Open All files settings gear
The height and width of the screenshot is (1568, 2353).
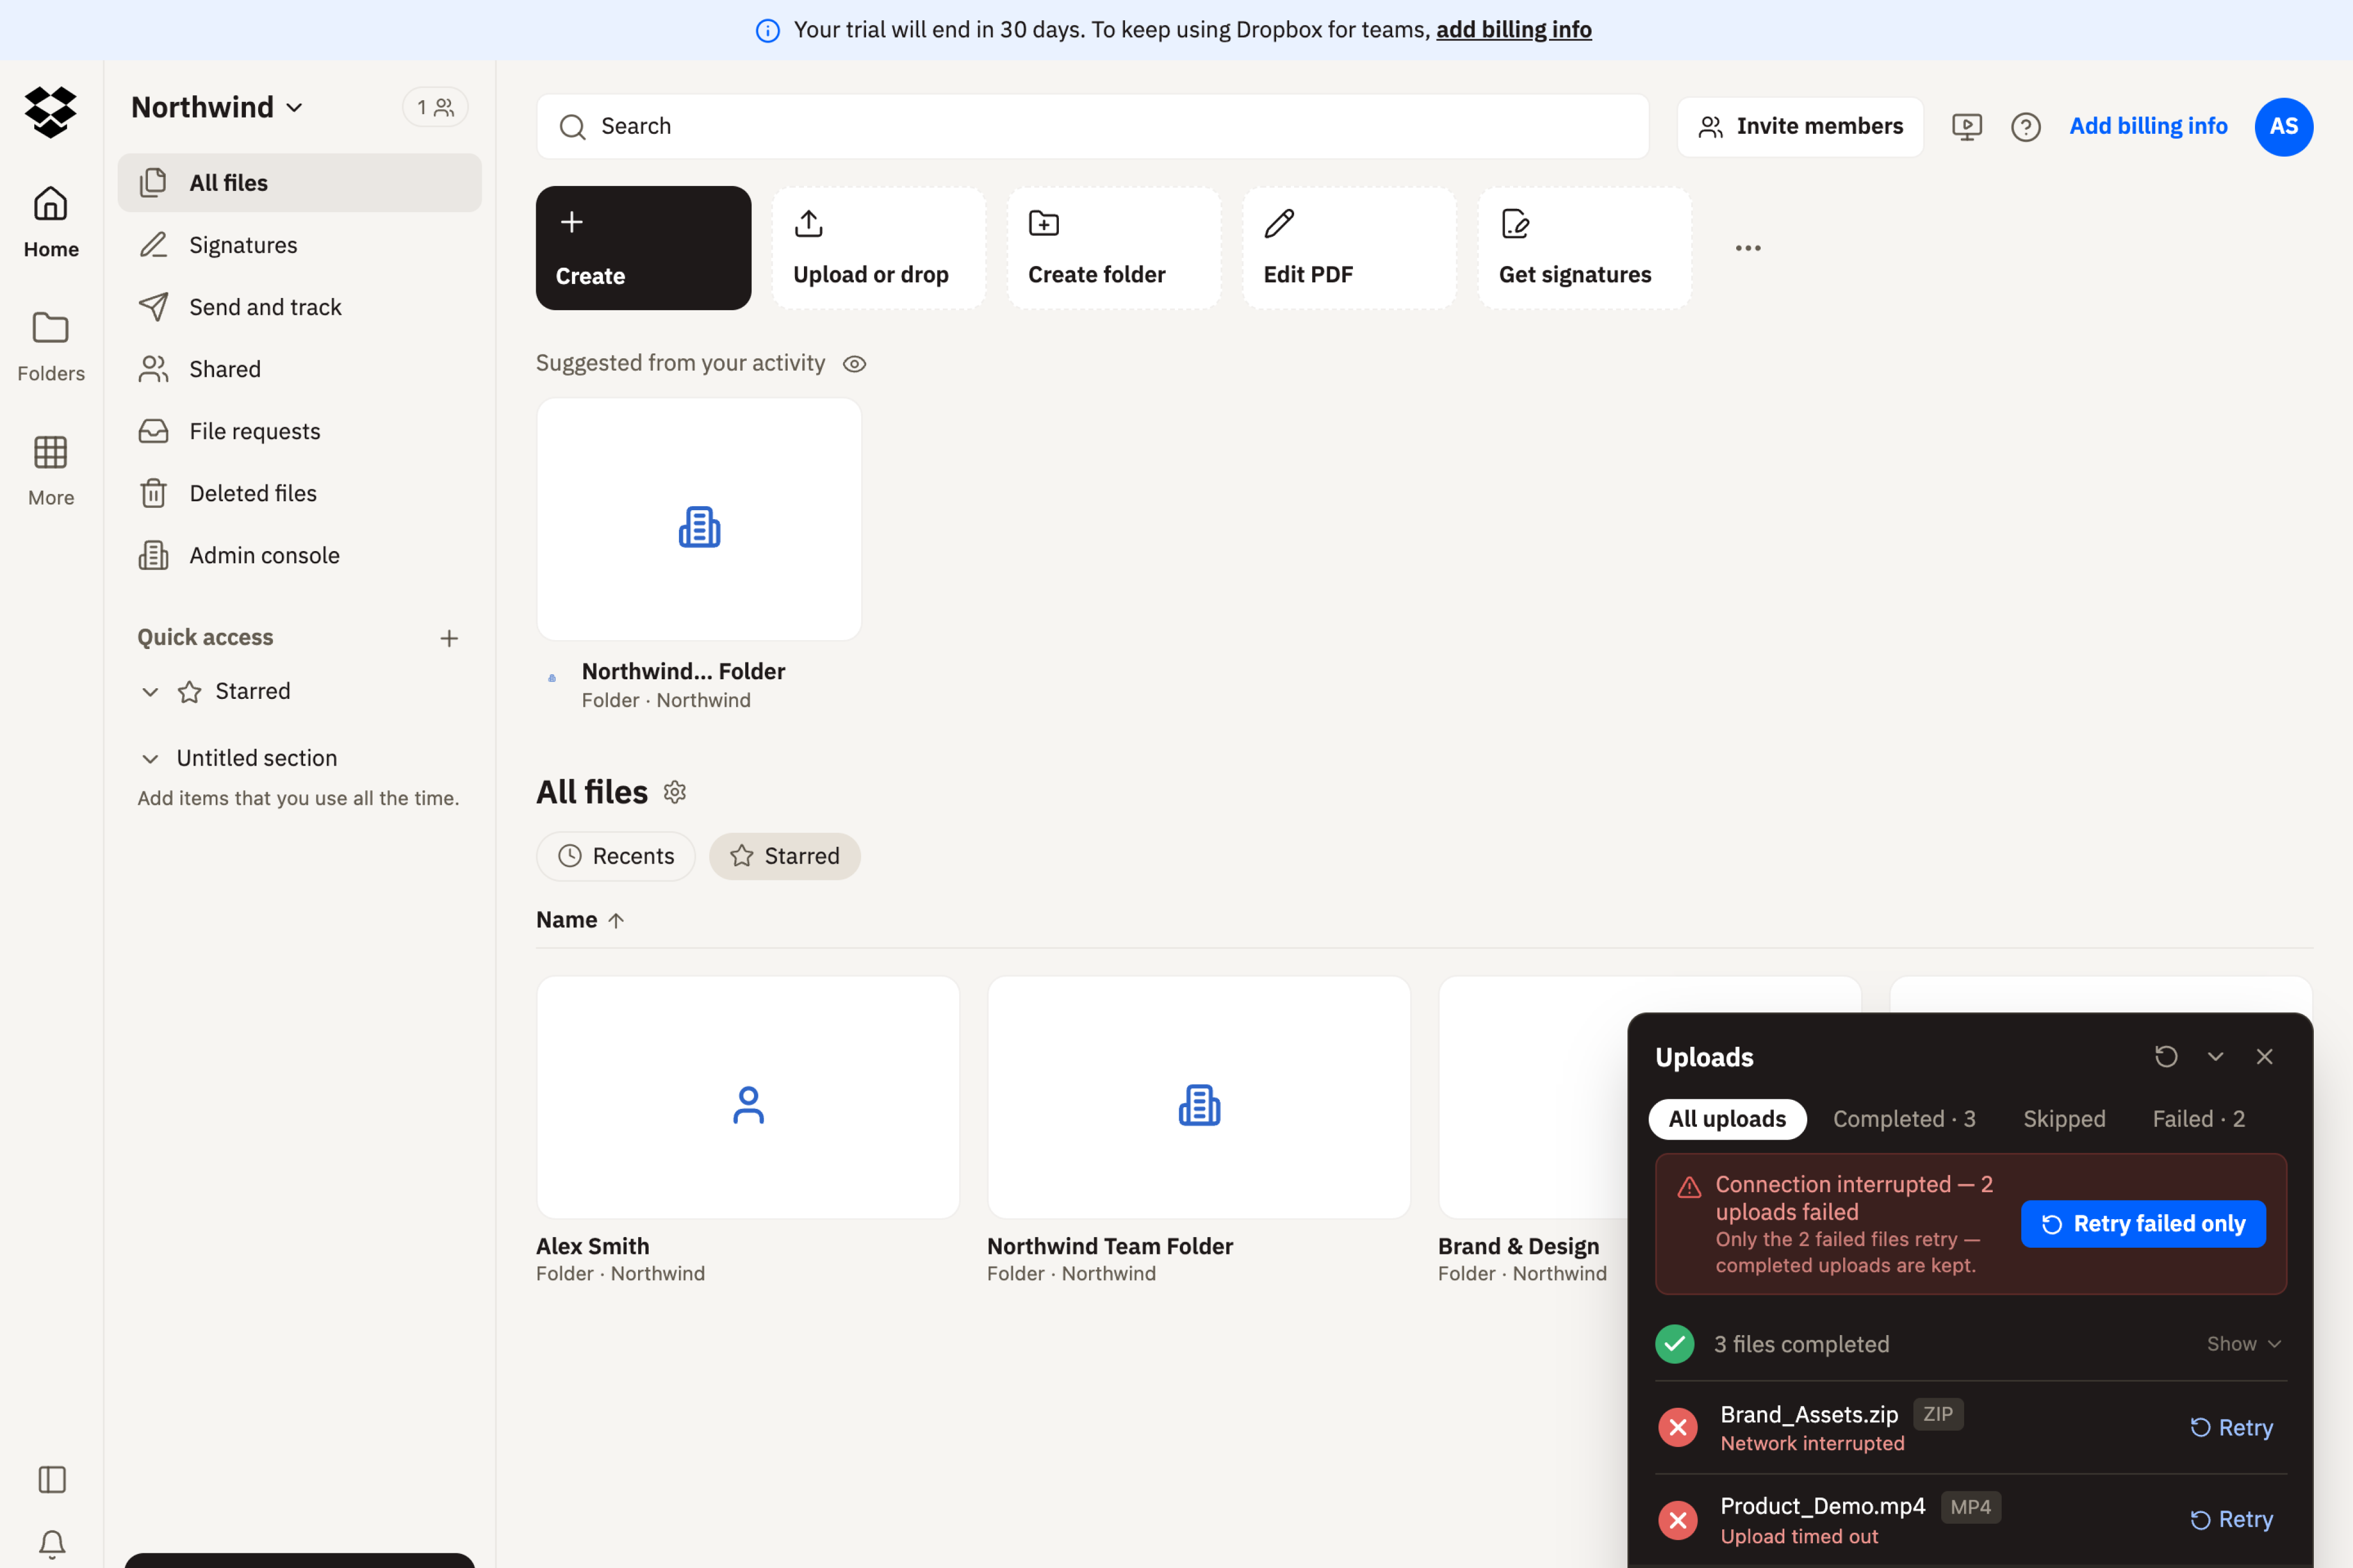coord(675,792)
